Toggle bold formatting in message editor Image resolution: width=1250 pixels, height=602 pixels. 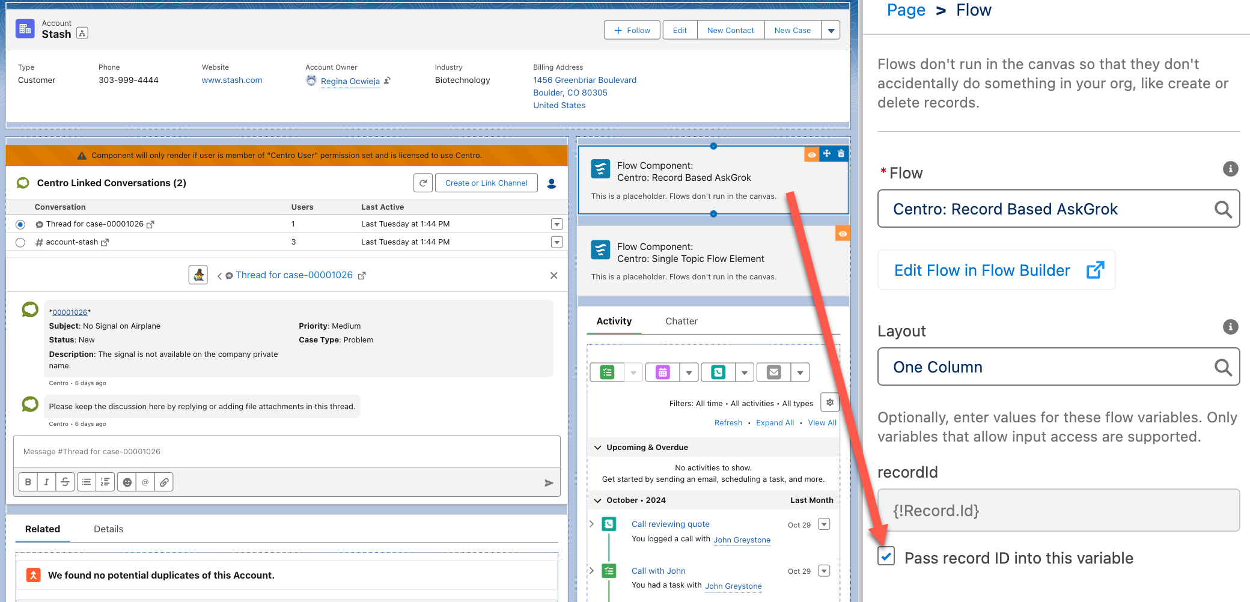(x=28, y=482)
